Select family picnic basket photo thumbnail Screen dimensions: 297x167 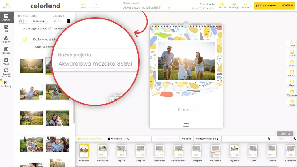[x=32, y=144]
